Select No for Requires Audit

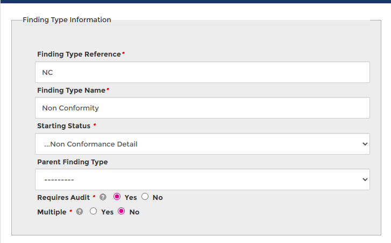click(145, 197)
